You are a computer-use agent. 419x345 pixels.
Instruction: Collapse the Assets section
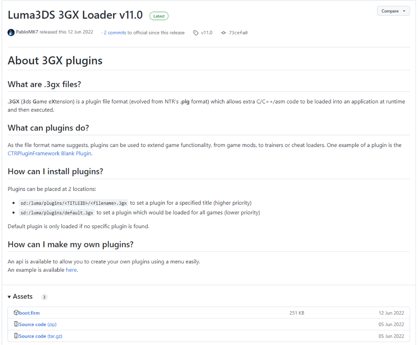tap(20, 297)
